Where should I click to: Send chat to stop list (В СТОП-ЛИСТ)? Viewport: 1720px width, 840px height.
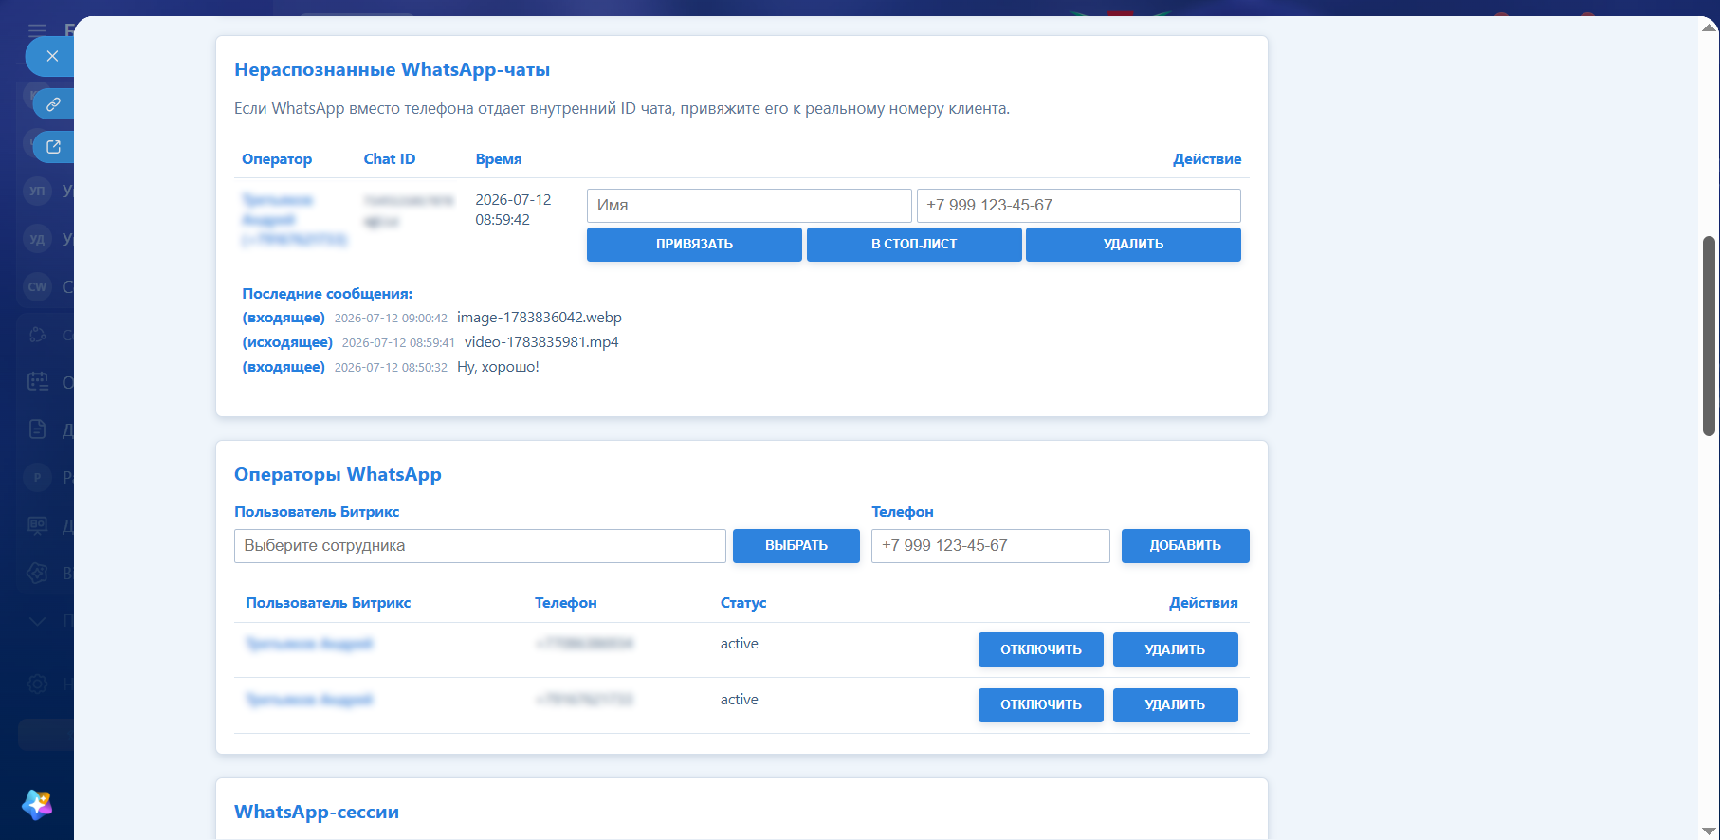914,245
